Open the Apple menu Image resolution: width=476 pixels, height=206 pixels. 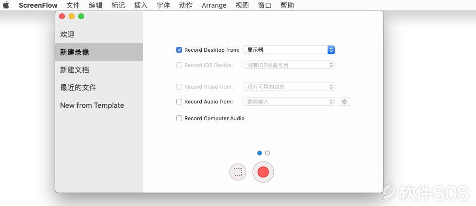coord(6,5)
